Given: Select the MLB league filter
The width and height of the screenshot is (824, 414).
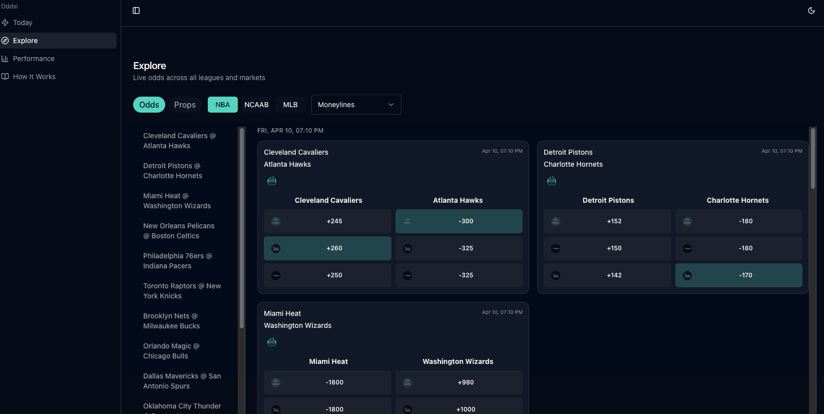Looking at the screenshot, I should 290,105.
